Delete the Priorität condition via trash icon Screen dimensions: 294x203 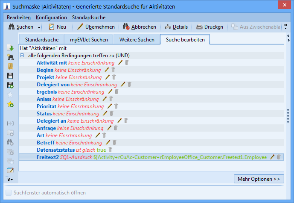tap(116, 106)
